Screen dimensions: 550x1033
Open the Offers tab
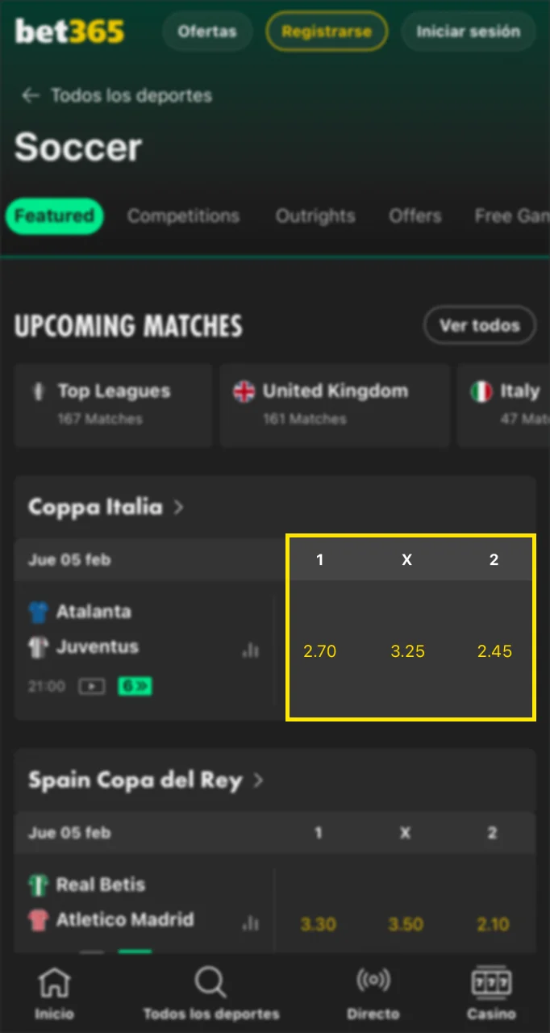tap(415, 216)
